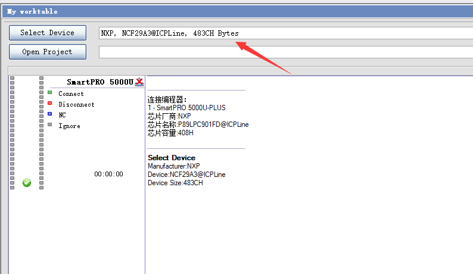Click the green Connect legend square
The height and width of the screenshot is (274, 473).
click(x=50, y=93)
